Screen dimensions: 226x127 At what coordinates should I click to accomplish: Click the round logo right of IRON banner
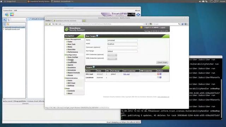(x=138, y=14)
